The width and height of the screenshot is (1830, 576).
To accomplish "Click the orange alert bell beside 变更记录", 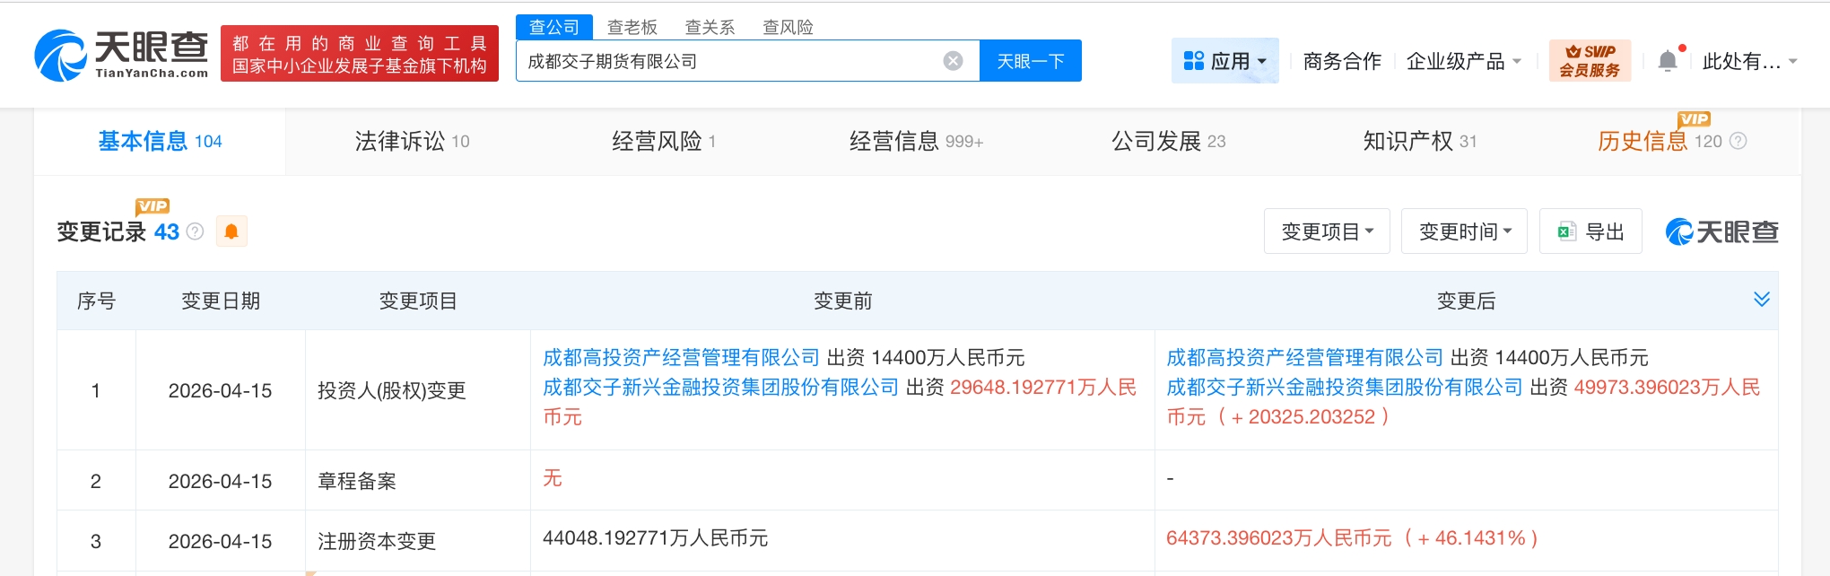I will (x=231, y=231).
